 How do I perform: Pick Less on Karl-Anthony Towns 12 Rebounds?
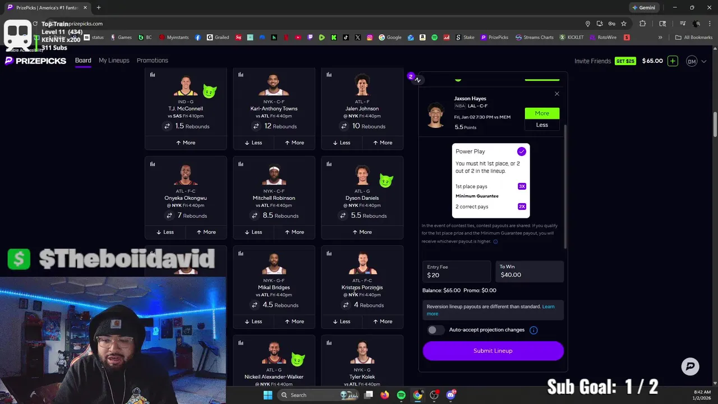pos(254,143)
